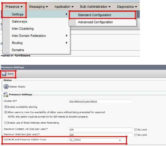Check No Limit for Maximum Contact List Size
Screen dimensions: 166x146
136,129
